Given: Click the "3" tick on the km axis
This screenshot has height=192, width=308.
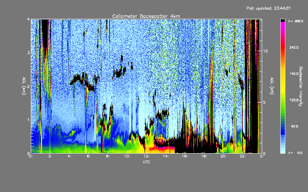Looking at the screenshot, I should click(x=28, y=53).
